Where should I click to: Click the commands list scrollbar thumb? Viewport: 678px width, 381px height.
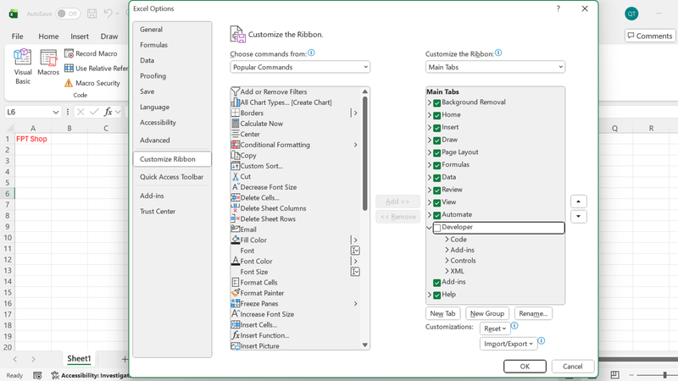[365, 153]
